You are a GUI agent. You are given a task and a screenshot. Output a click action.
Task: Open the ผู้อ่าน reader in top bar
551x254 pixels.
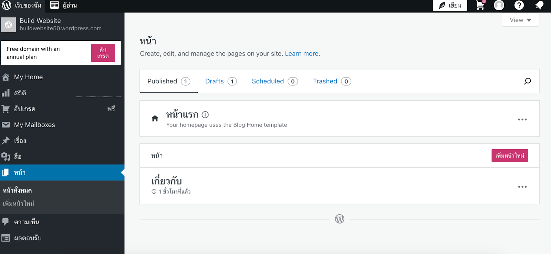coord(64,6)
